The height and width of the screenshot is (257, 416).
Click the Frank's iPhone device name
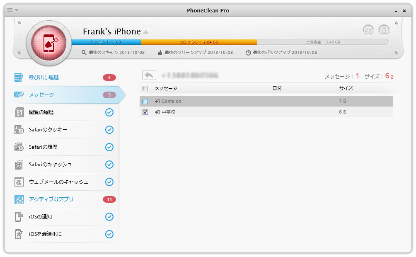click(112, 32)
